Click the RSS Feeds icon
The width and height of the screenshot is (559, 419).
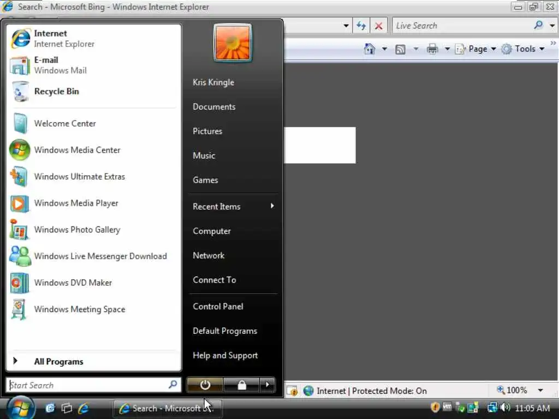pos(400,49)
